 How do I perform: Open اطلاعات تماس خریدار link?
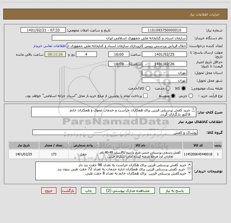[49, 46]
